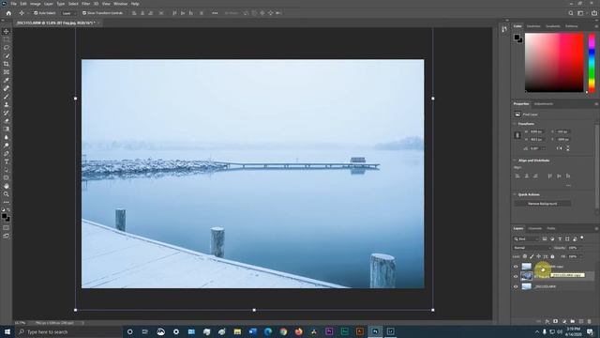
Task: Open the Opacity value dropdown
Action: pyautogui.click(x=581, y=248)
